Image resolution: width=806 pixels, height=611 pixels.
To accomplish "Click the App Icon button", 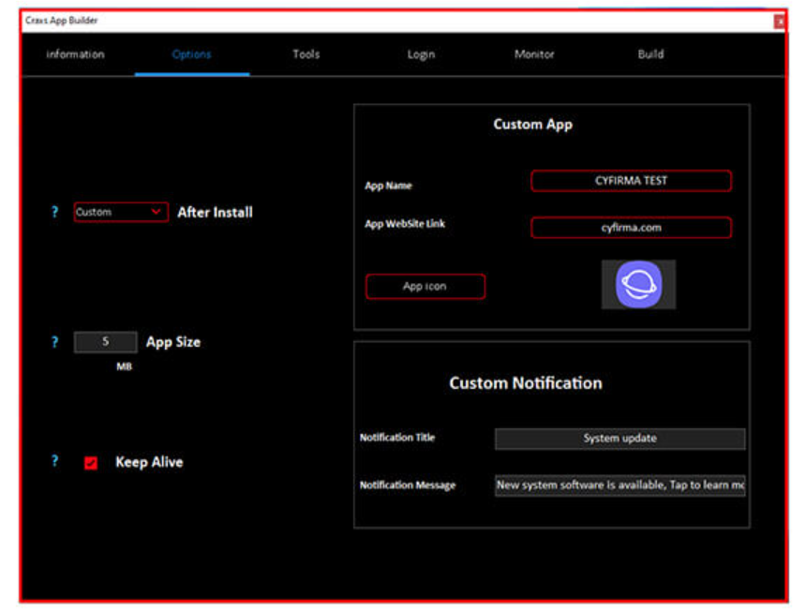I will click(x=425, y=286).
